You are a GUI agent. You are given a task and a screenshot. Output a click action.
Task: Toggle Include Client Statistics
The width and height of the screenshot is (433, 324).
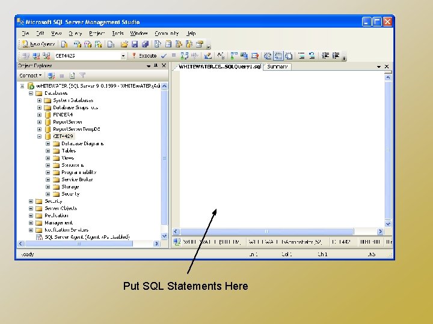pyautogui.click(x=244, y=56)
